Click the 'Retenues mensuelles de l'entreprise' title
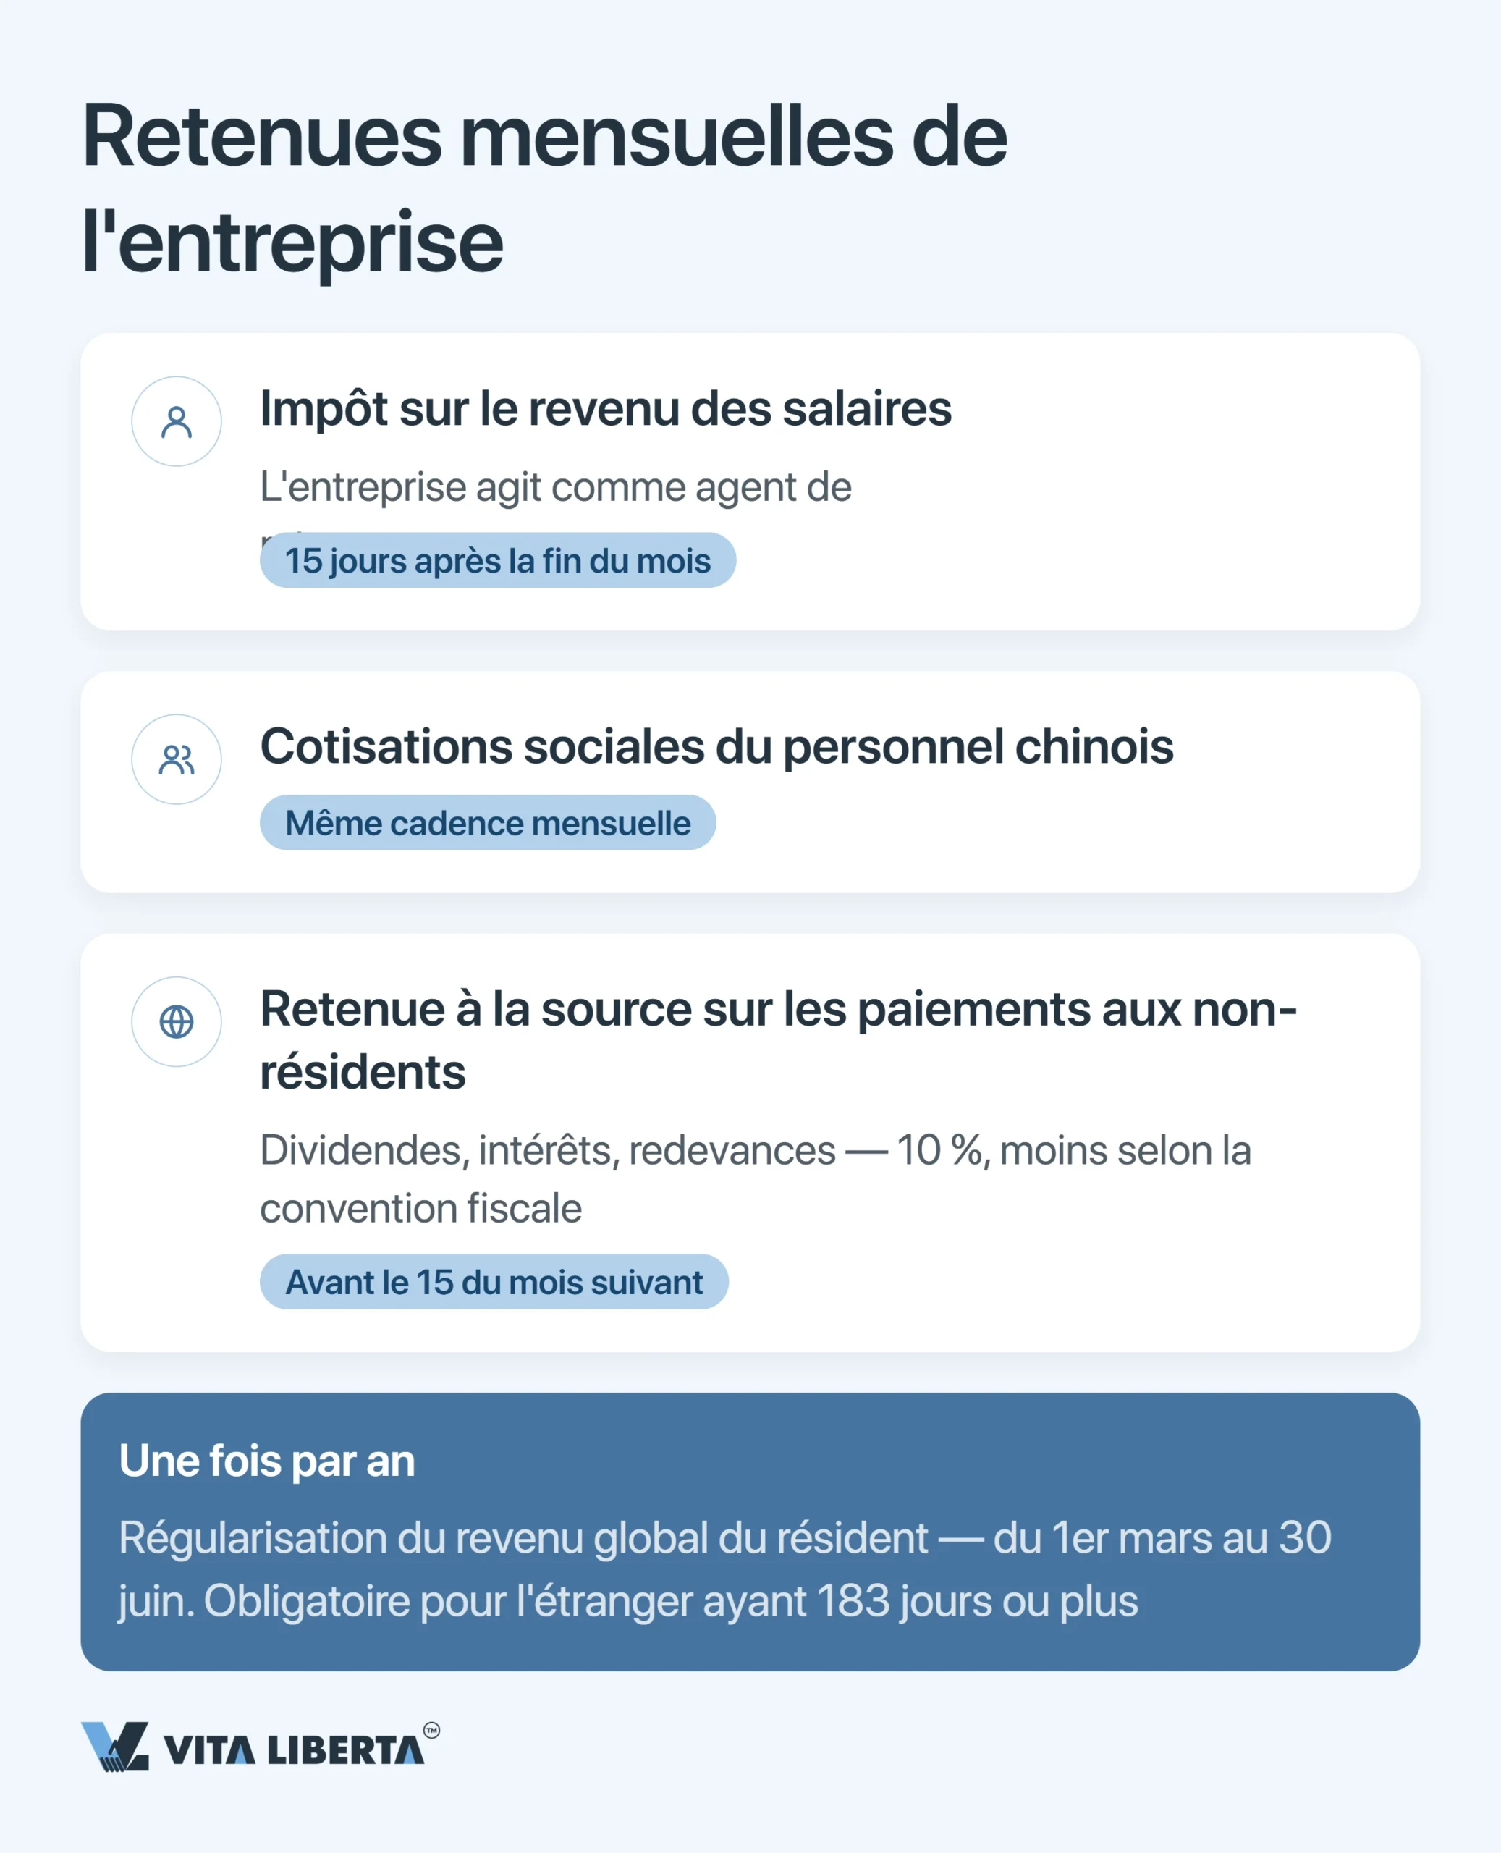Viewport: 1501px width, 1853px height. [545, 188]
